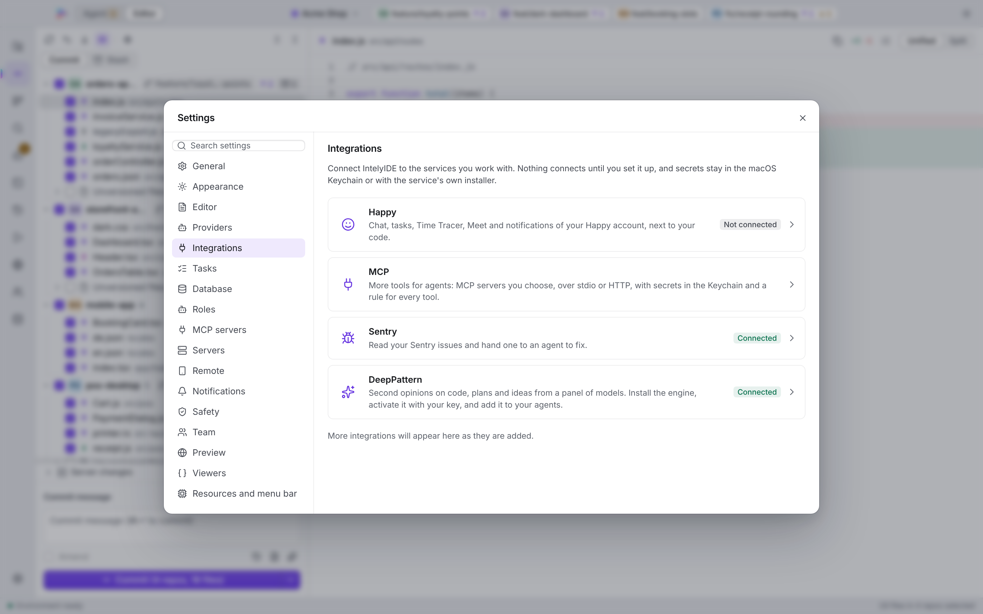Click the gear icon beside General
Screen dimensions: 983x614
[182, 166]
